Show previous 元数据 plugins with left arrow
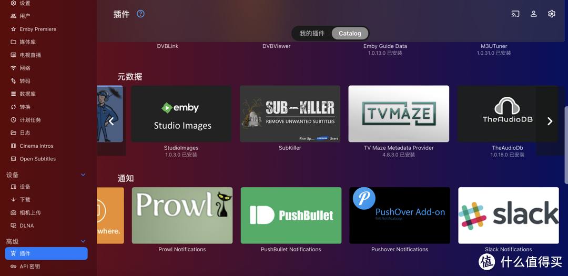The image size is (568, 276). (111, 121)
